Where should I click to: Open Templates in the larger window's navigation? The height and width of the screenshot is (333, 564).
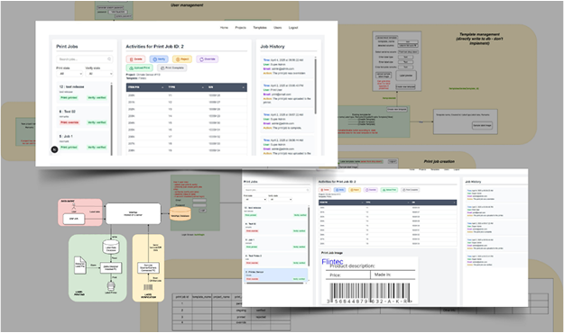coord(260,28)
